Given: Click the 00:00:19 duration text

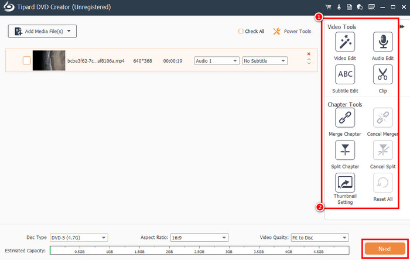Looking at the screenshot, I should click(173, 61).
